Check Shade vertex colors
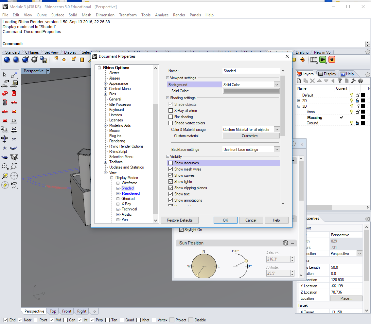371x324 pixels. coord(170,123)
